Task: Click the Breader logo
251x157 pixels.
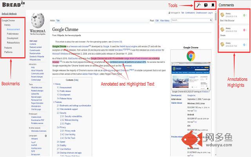Action: pos(14,4)
